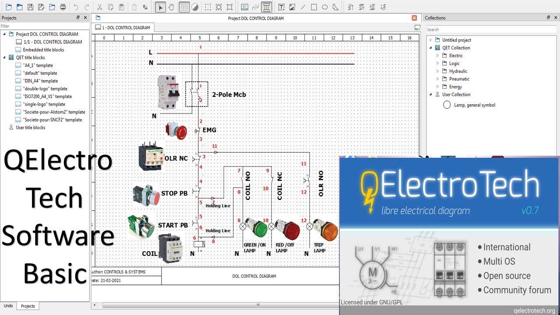The image size is (560, 315).
Task: Rotate selected element icon
Action: coord(145,7)
